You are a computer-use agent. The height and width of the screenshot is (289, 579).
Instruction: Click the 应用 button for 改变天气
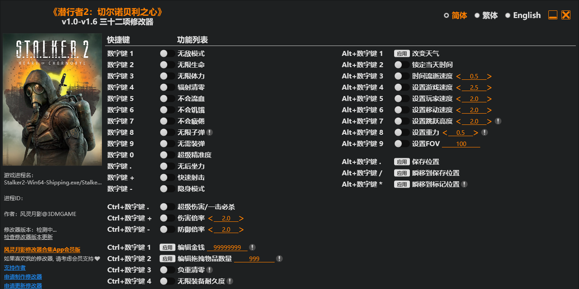click(x=402, y=54)
